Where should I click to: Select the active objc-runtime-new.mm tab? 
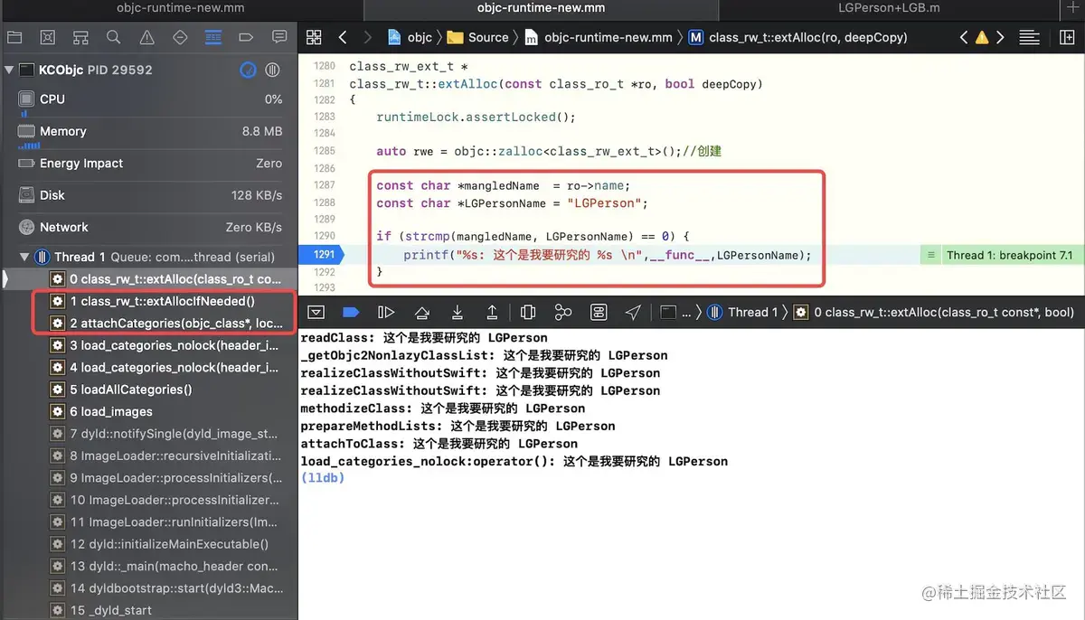[541, 8]
